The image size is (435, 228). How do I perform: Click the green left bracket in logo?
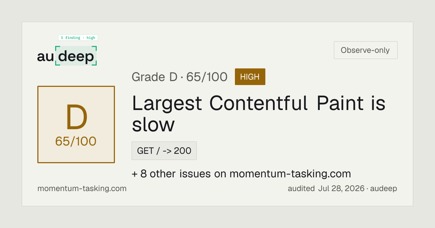coord(57,56)
